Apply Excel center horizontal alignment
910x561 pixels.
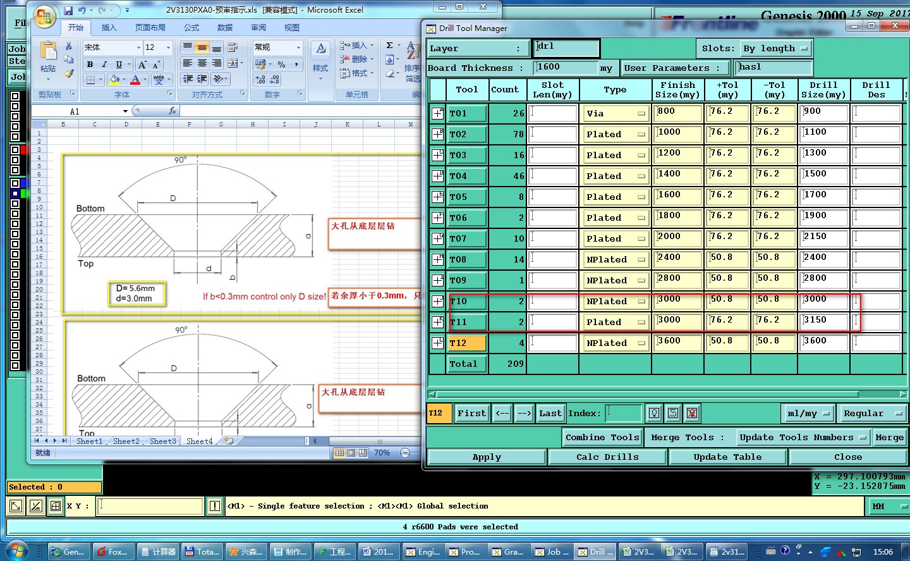point(202,63)
